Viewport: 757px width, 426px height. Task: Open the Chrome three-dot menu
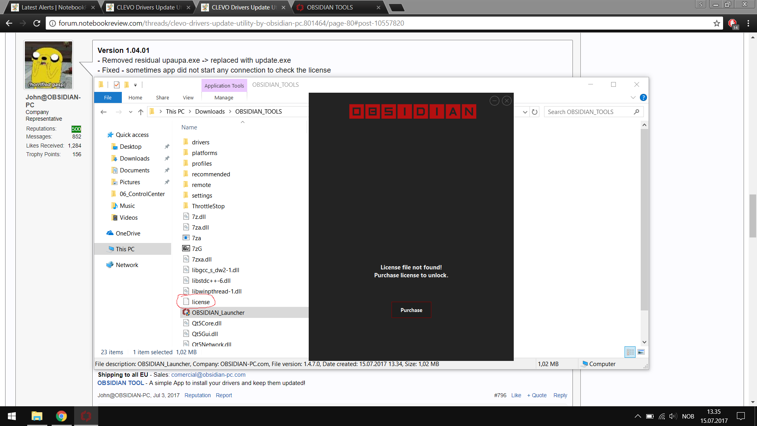tap(748, 23)
